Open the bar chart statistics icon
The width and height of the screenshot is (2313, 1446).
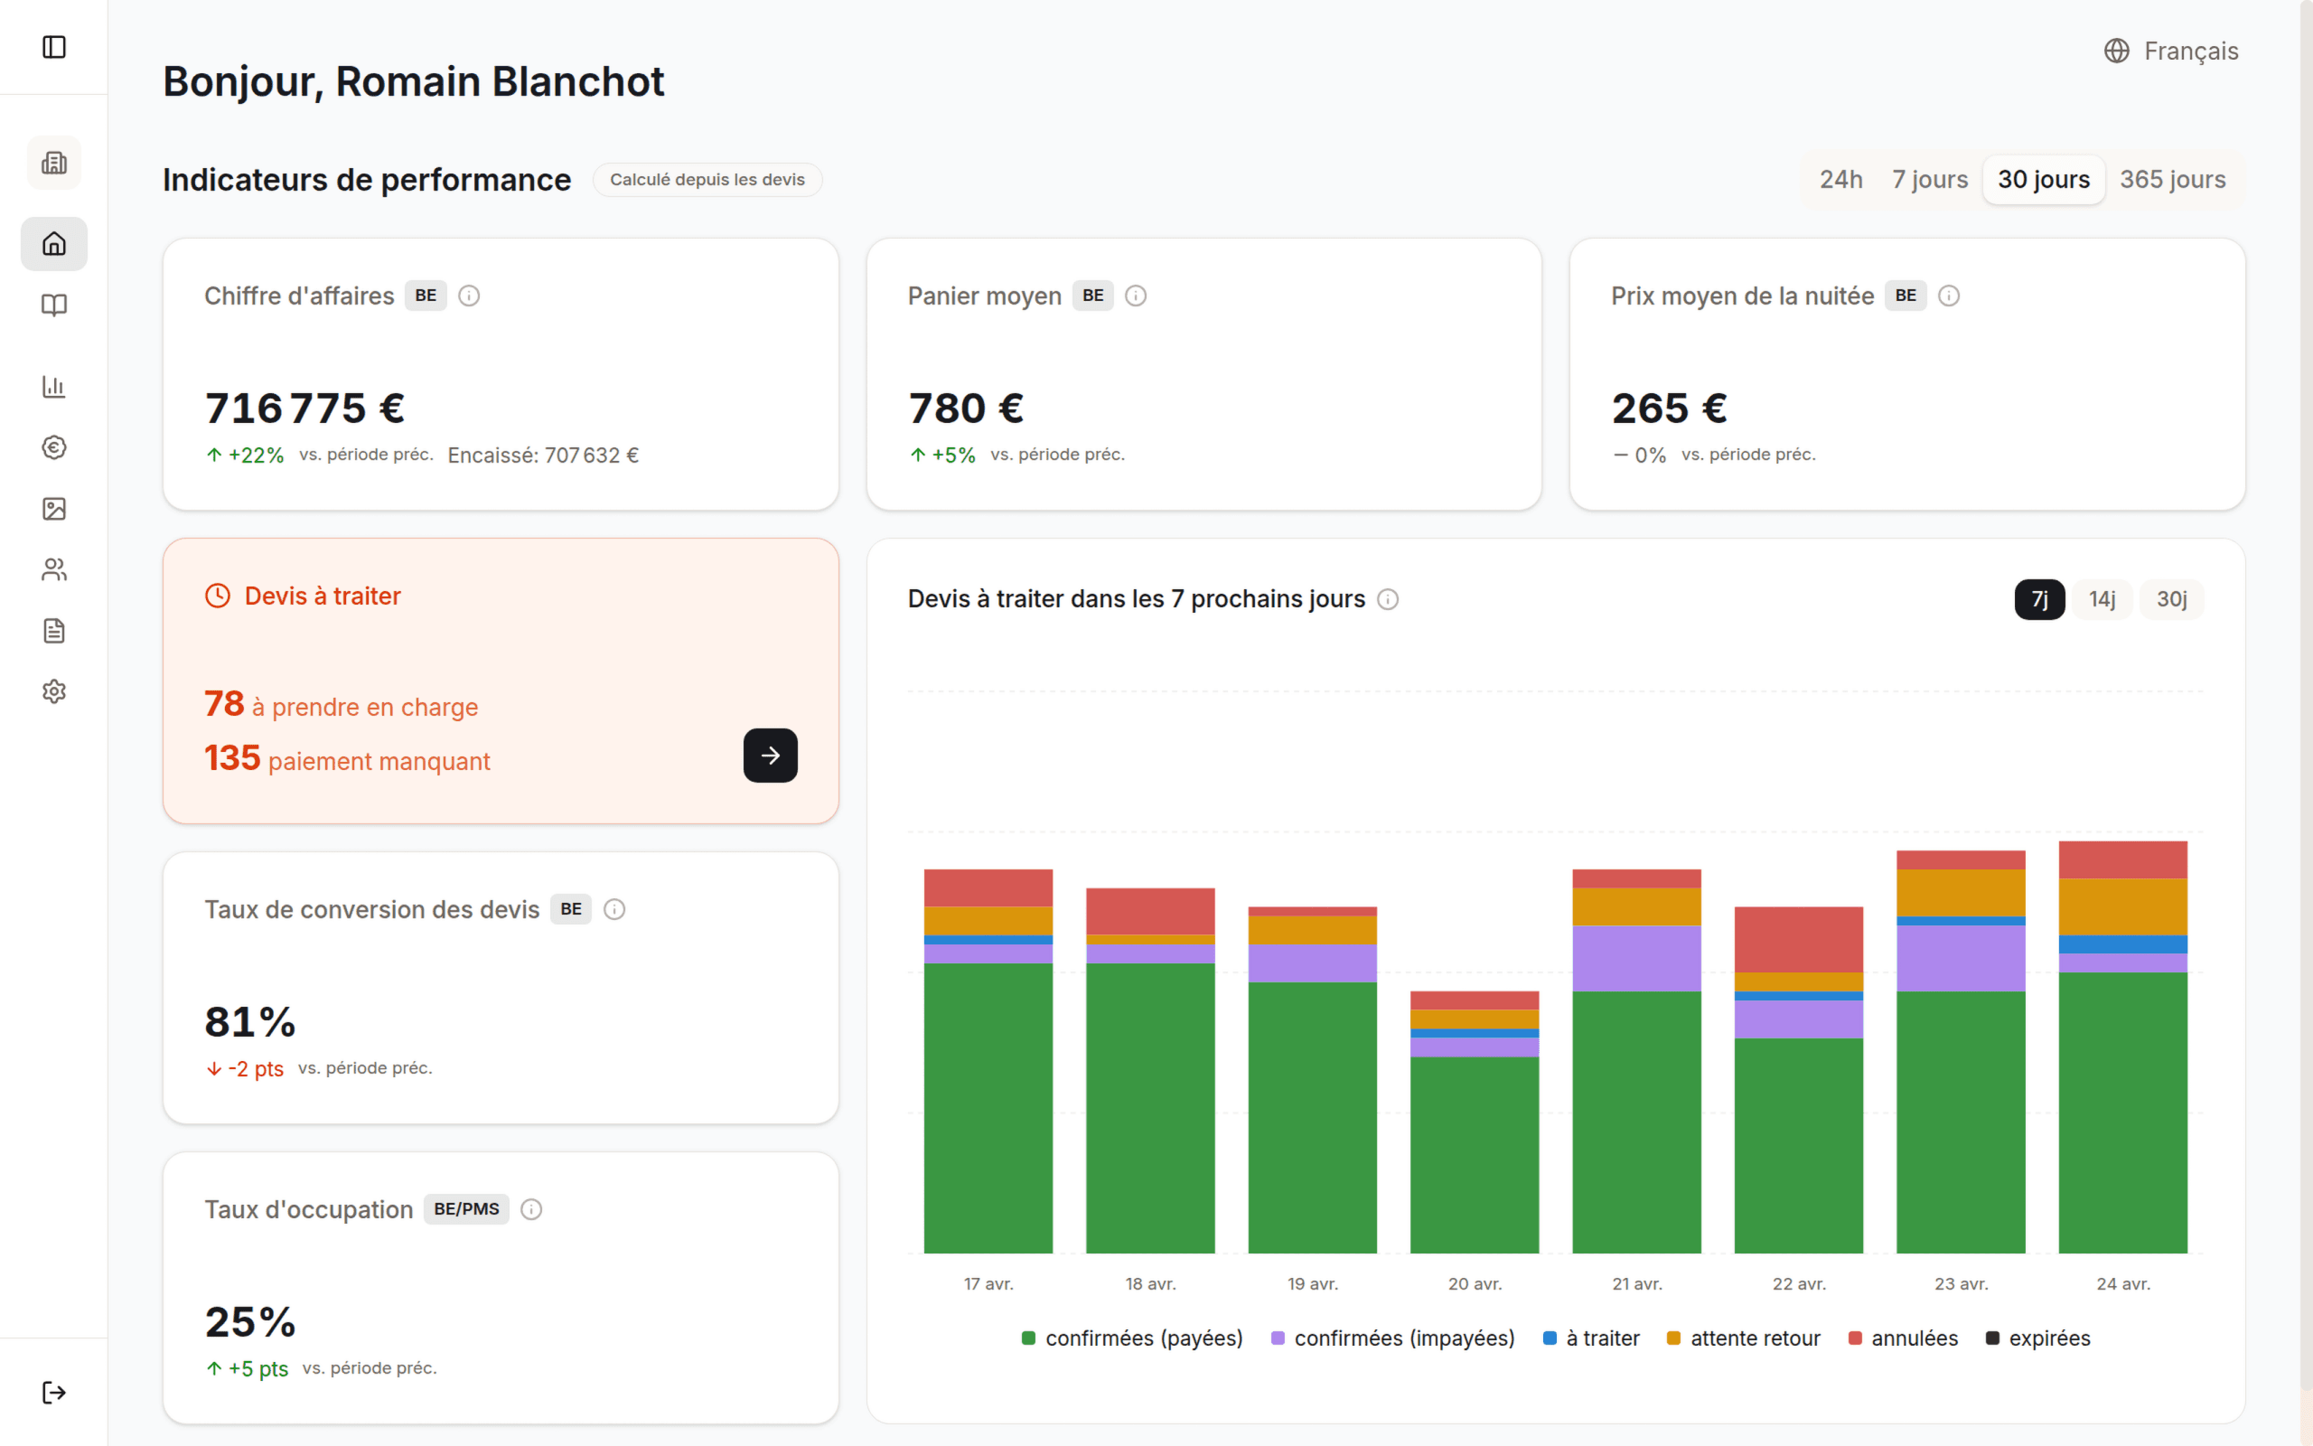pos(54,387)
